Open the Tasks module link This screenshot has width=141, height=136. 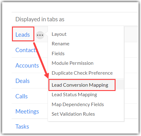coord(22,126)
